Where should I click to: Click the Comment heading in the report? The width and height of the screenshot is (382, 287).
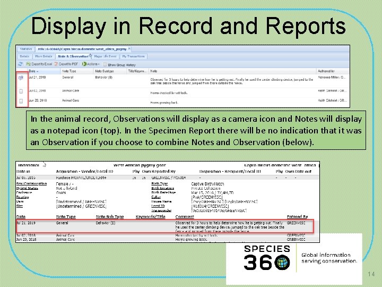point(185,217)
